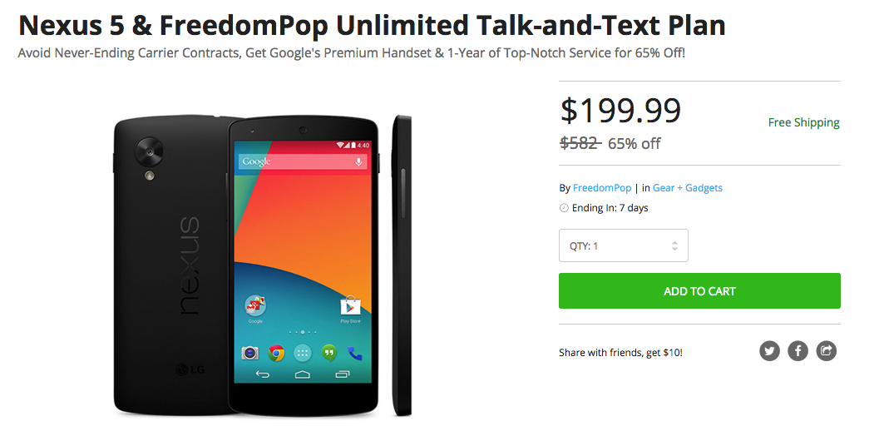Open the QTY quantity dropdown
This screenshot has width=879, height=446.
tap(623, 245)
